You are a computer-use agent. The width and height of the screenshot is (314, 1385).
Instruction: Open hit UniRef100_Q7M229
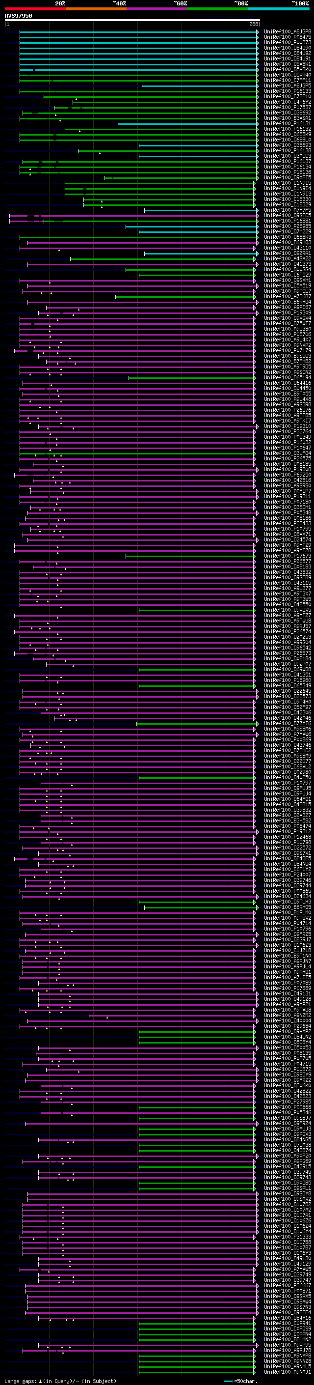288,232
